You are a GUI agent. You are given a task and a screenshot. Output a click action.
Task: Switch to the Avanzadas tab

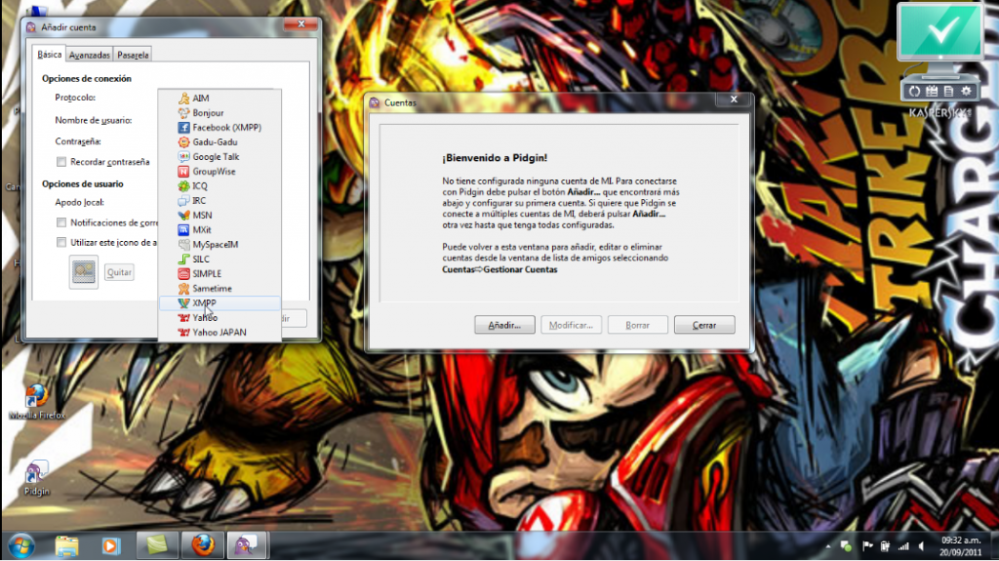pyautogui.click(x=89, y=55)
